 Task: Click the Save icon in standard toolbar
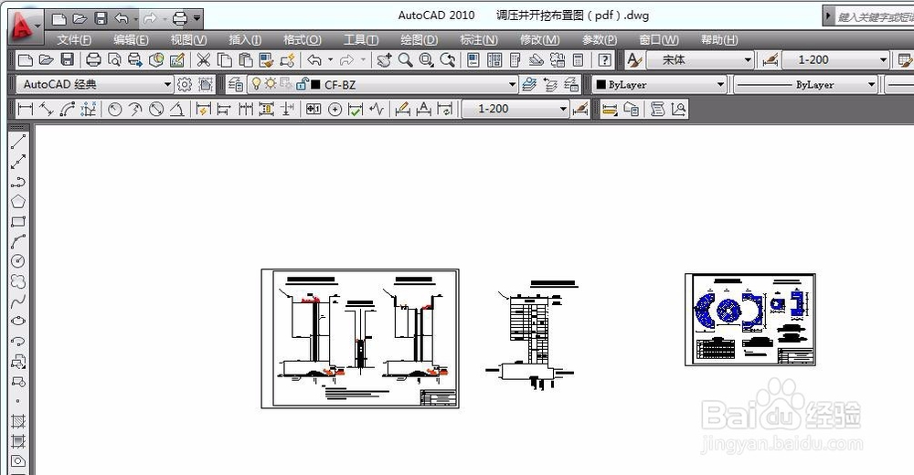tap(68, 60)
